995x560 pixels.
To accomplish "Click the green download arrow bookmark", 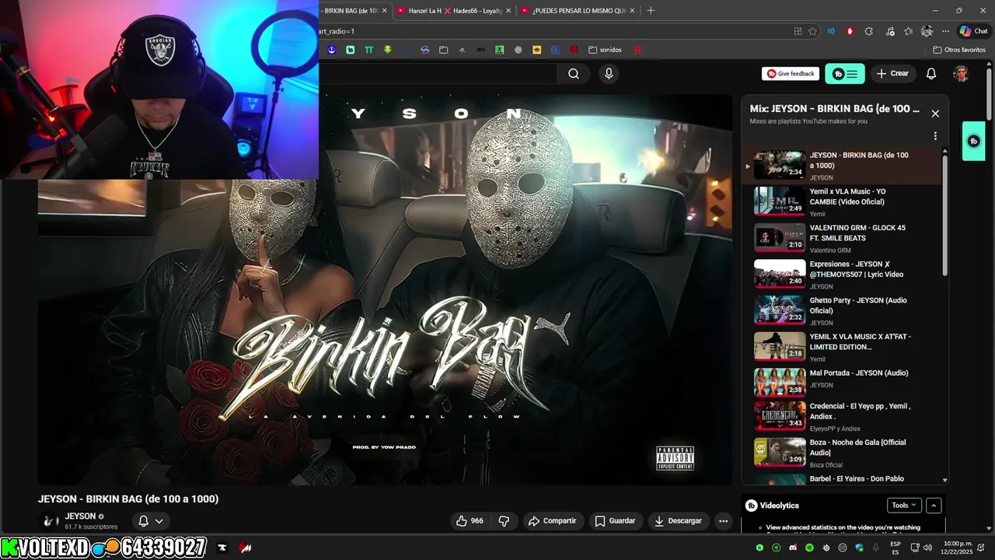I will [x=387, y=50].
